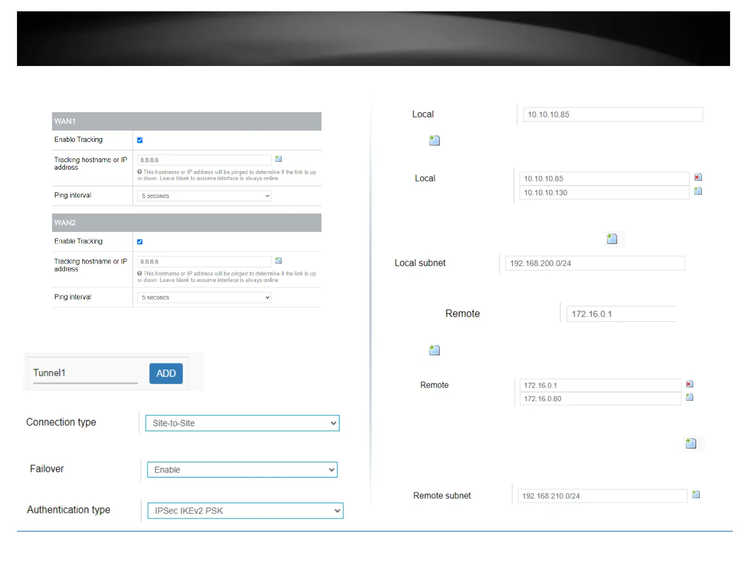Expand the Connection type dropdown
The image size is (747, 577).
(x=242, y=423)
